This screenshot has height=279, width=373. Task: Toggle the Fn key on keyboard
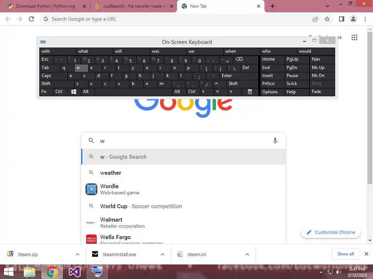tap(46, 92)
